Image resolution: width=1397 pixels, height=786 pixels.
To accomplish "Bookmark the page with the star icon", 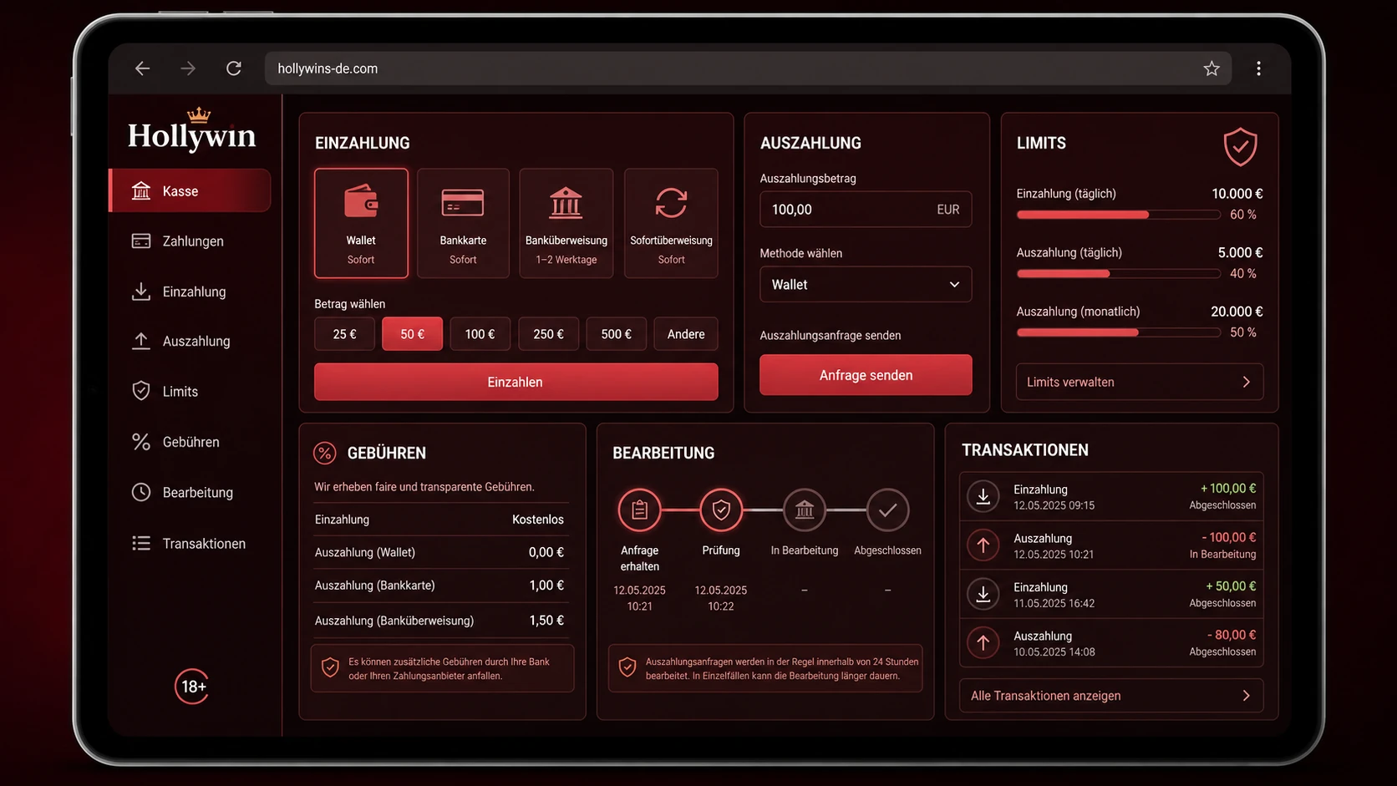I will click(x=1212, y=68).
